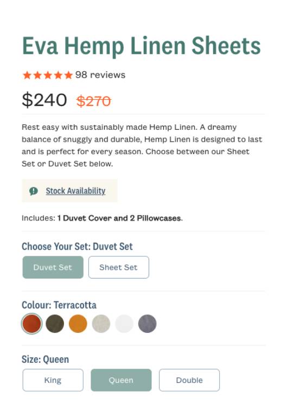Click the stock availability speech bubble icon
Screen dimensions: 281x417
pyautogui.click(x=34, y=191)
